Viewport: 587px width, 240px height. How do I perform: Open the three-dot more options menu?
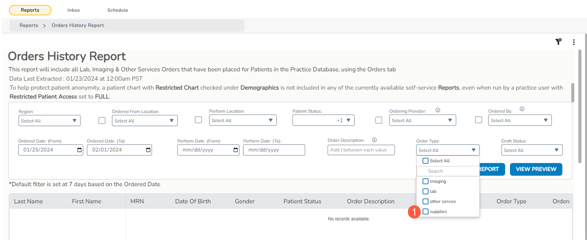[x=574, y=42]
